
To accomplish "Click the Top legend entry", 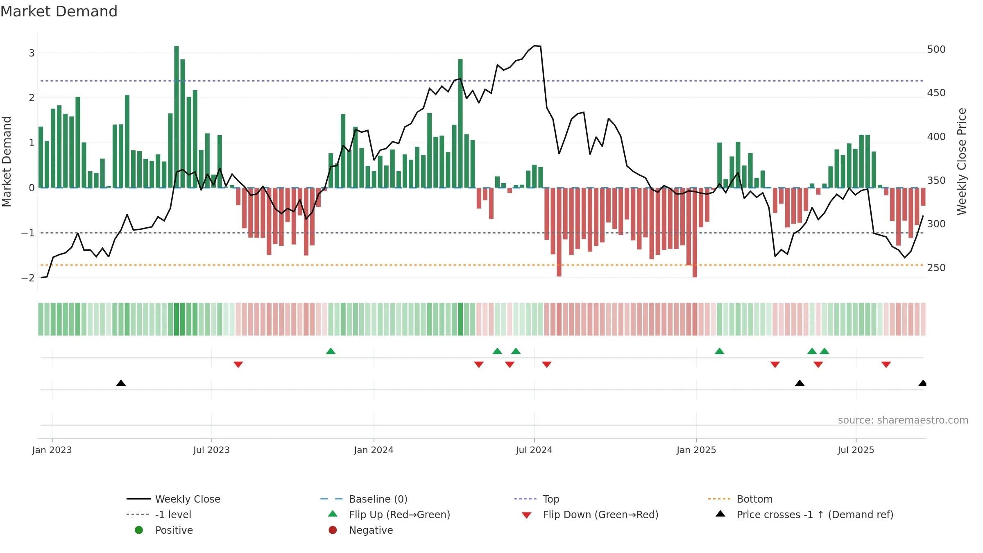I will [537, 499].
